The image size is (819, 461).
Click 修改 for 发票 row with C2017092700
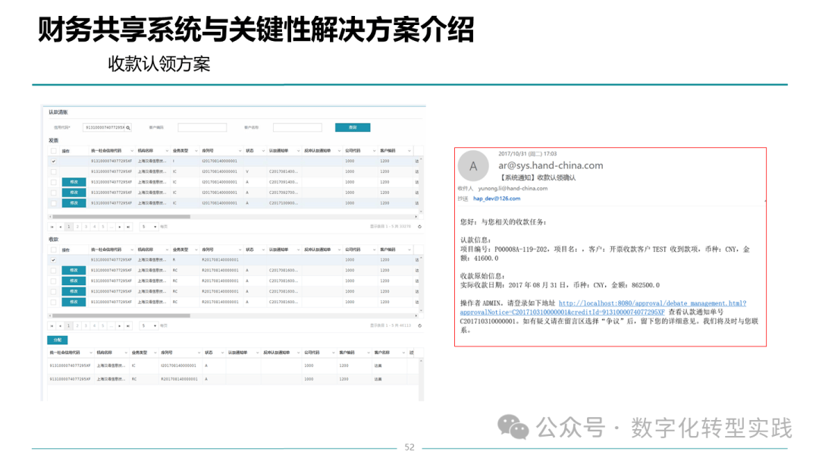tap(74, 193)
